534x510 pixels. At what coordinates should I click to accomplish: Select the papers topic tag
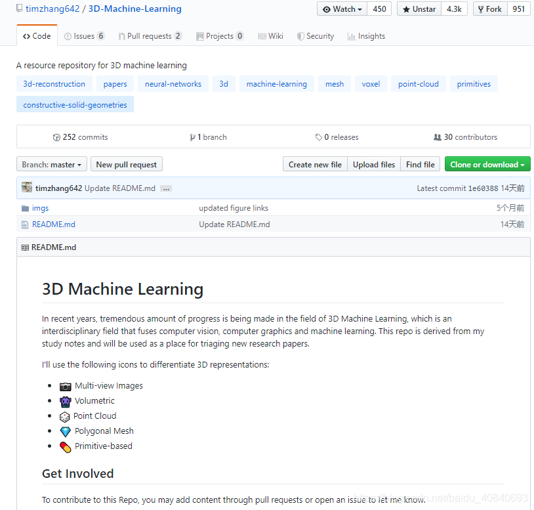115,84
